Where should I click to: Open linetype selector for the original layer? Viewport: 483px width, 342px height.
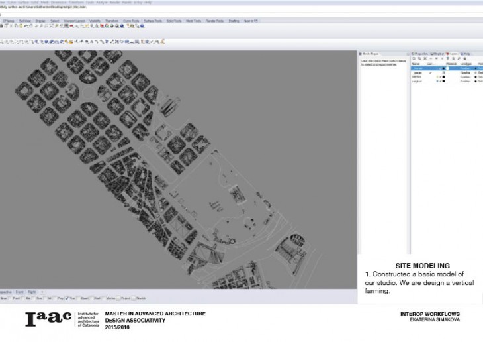465,82
